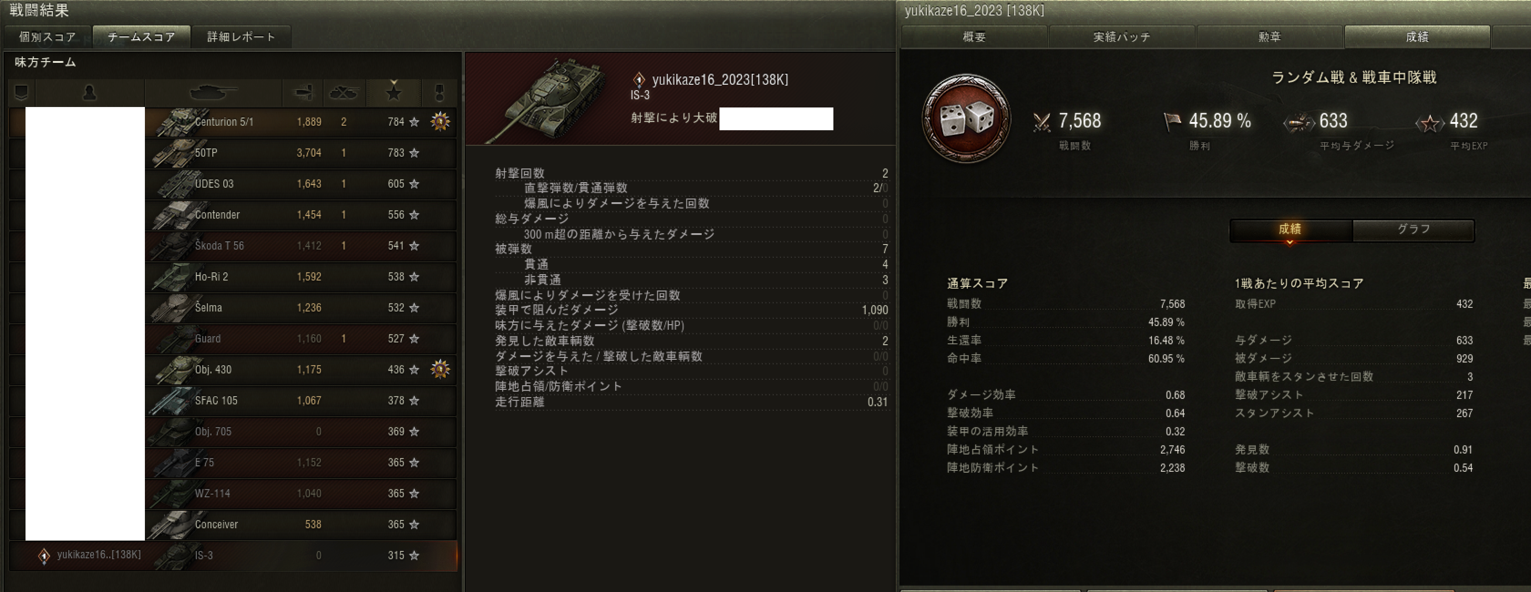Select the 50TP row in team list
This screenshot has height=592, width=1531.
(x=233, y=153)
